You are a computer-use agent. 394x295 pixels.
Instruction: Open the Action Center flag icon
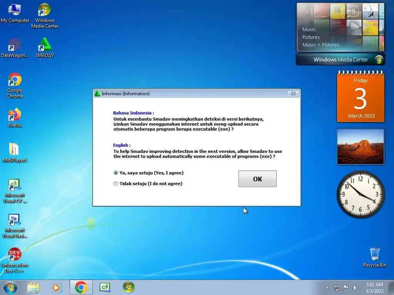pyautogui.click(x=346, y=288)
